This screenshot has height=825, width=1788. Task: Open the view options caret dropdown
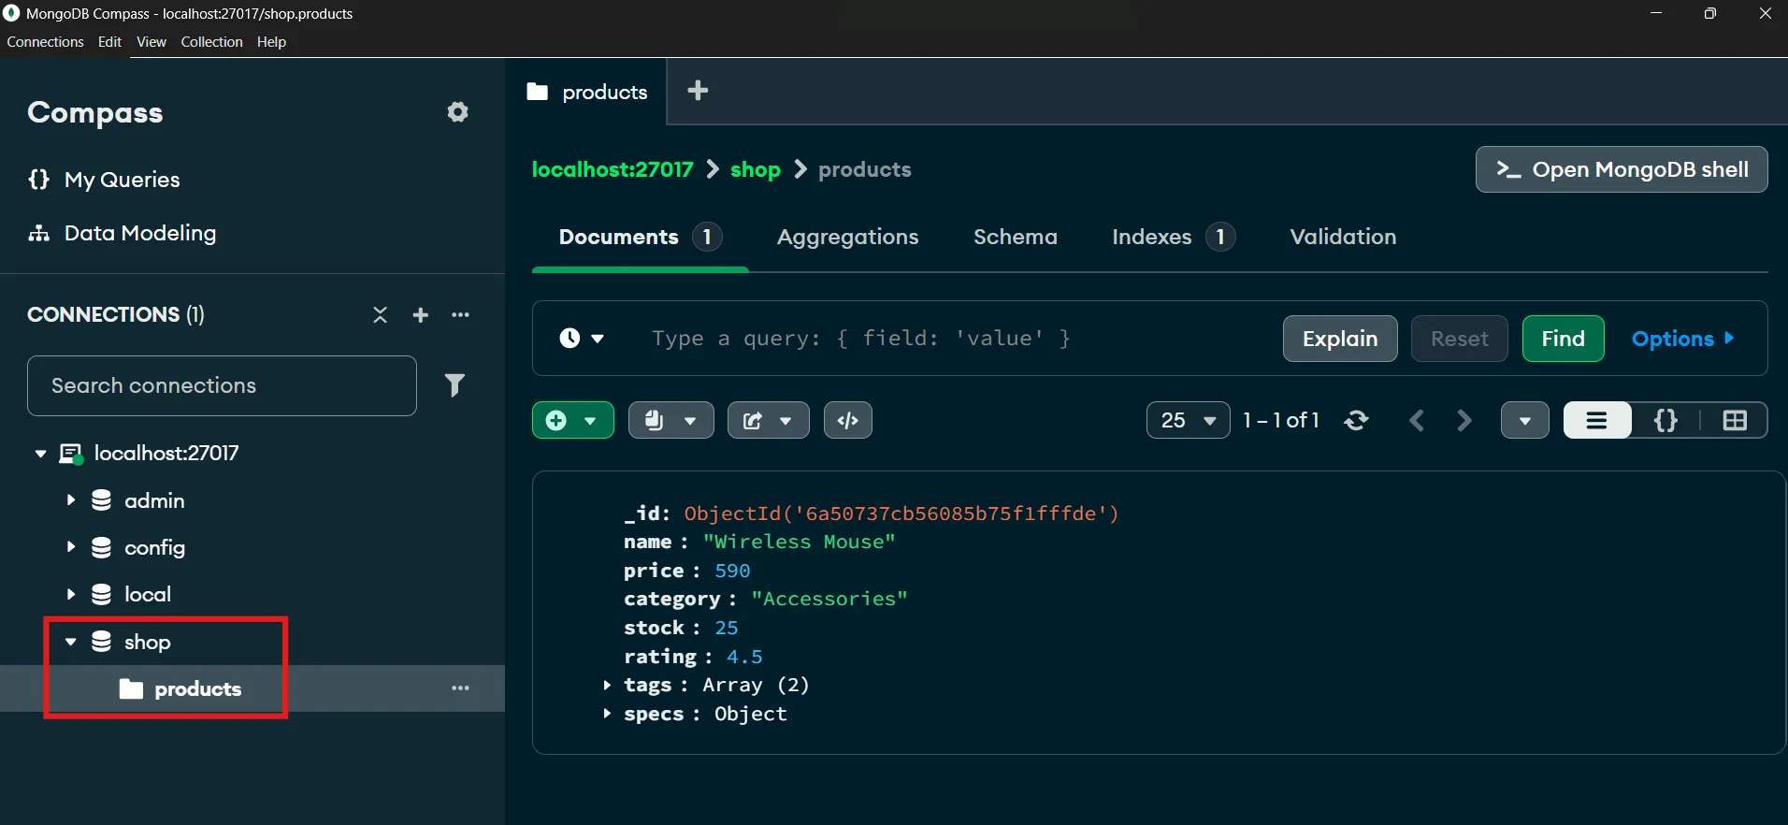(x=1525, y=420)
